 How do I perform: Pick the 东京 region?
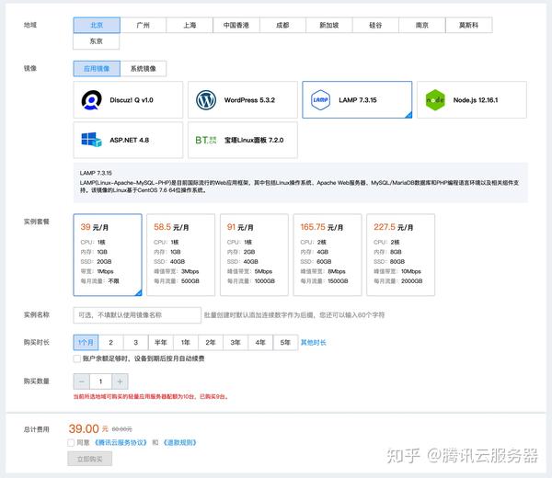[x=96, y=41]
